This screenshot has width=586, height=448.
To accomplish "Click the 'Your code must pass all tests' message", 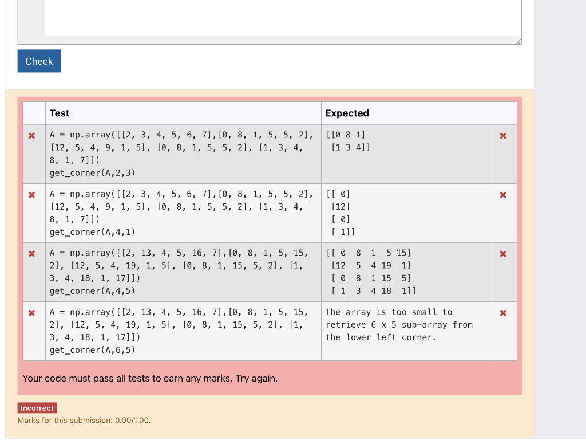I will [149, 378].
